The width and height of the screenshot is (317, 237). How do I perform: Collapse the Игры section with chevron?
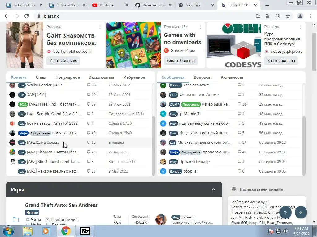[214, 189]
